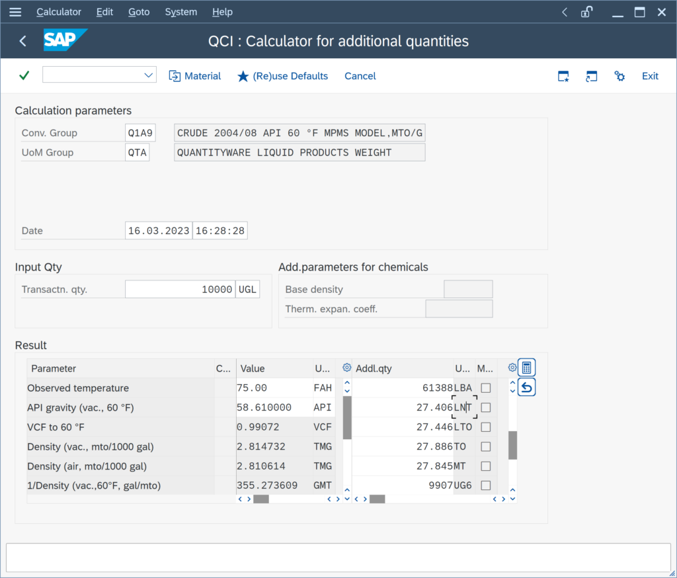This screenshot has width=677, height=578.
Task: Confirm with the green checkmark icon
Action: click(24, 75)
